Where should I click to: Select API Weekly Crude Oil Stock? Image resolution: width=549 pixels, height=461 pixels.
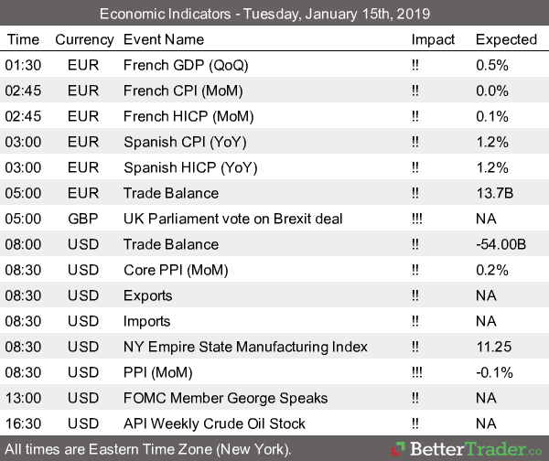pos(214,423)
